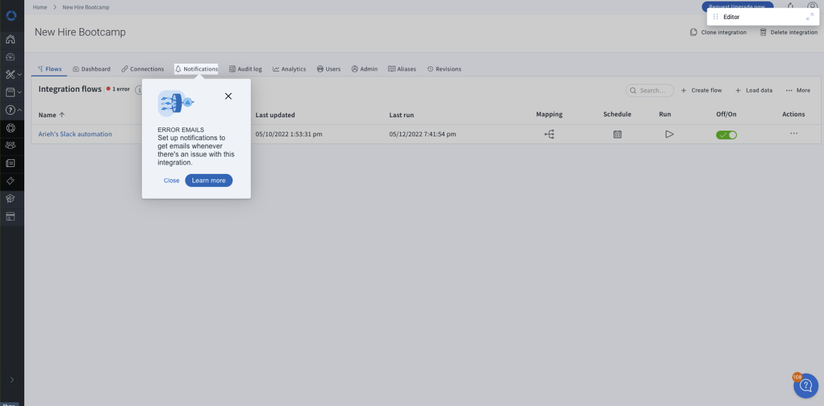The height and width of the screenshot is (406, 824).
Task: Expand the Editor floating panel
Action: tap(809, 17)
